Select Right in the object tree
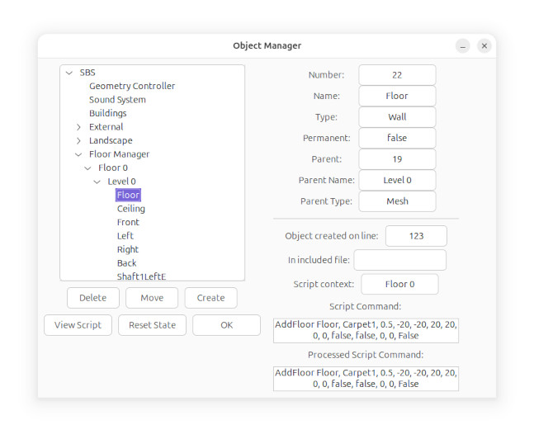Screen dimensions: 534x439 (x=128, y=249)
